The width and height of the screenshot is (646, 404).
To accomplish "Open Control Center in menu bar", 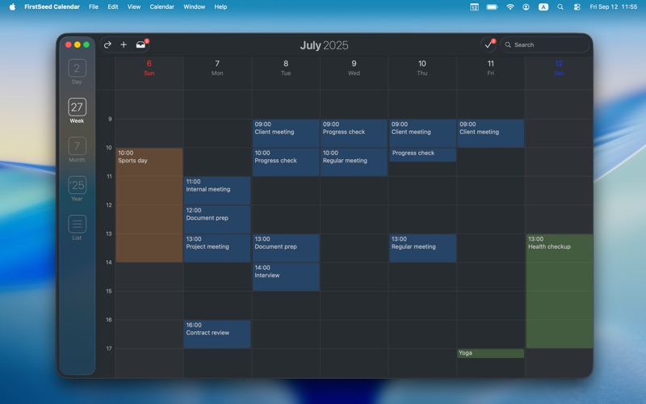I will point(577,6).
